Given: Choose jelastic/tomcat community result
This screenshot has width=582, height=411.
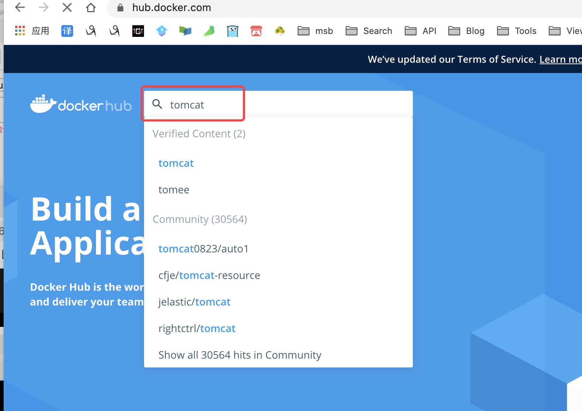Looking at the screenshot, I should click(194, 302).
